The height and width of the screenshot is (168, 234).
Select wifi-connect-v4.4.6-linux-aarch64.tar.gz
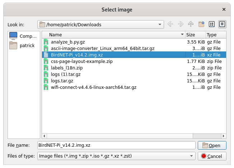pyautogui.click(x=94, y=87)
